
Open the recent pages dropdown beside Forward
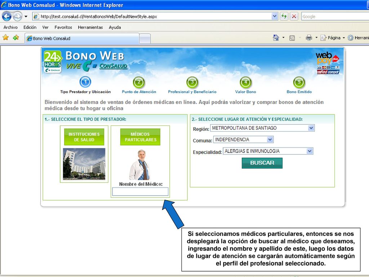(x=26, y=17)
